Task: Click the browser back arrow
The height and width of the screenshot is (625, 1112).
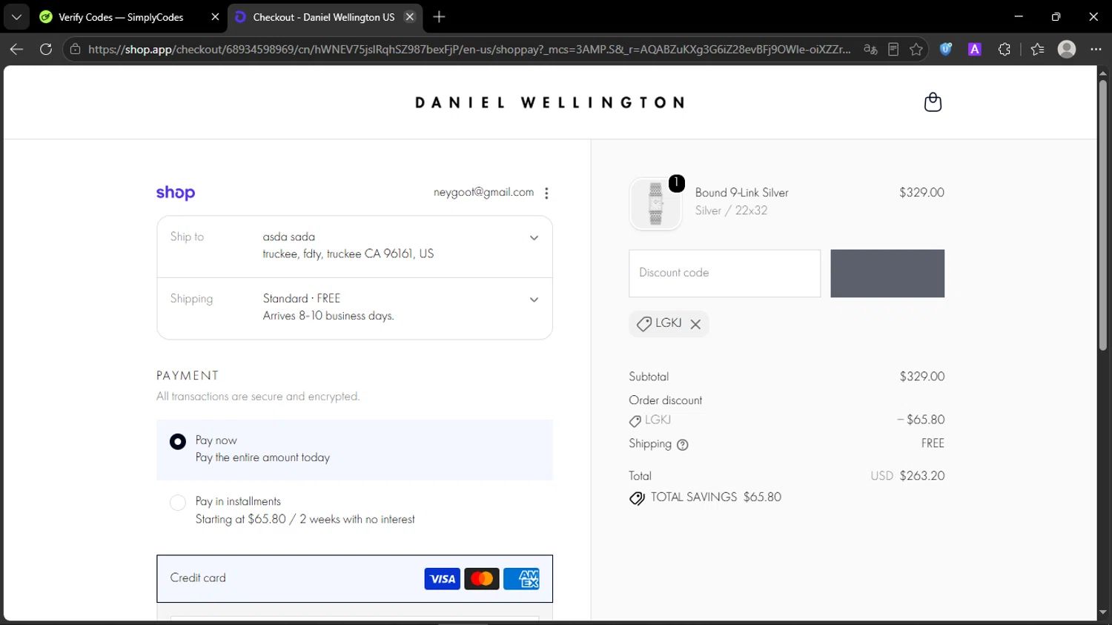Action: pos(16,49)
